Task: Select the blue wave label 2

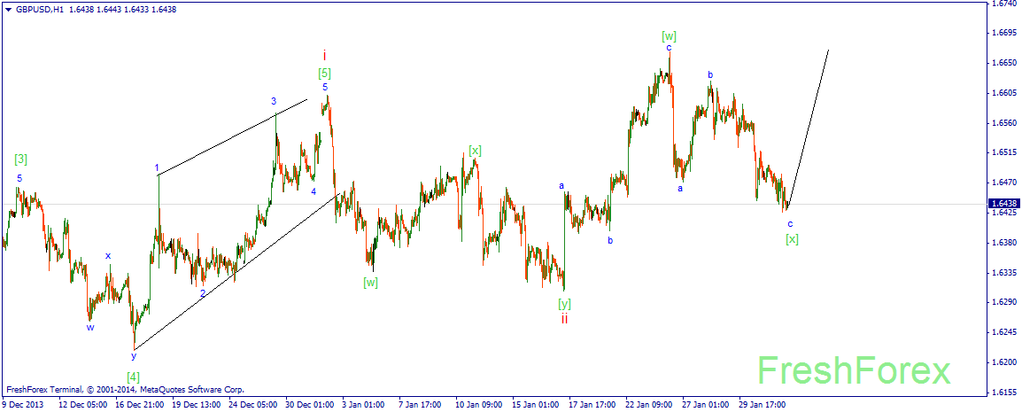Action: 203,293
